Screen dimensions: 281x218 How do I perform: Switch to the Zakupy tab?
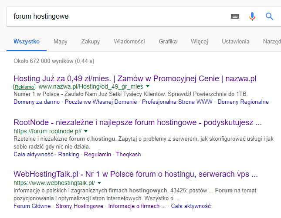pos(90,42)
